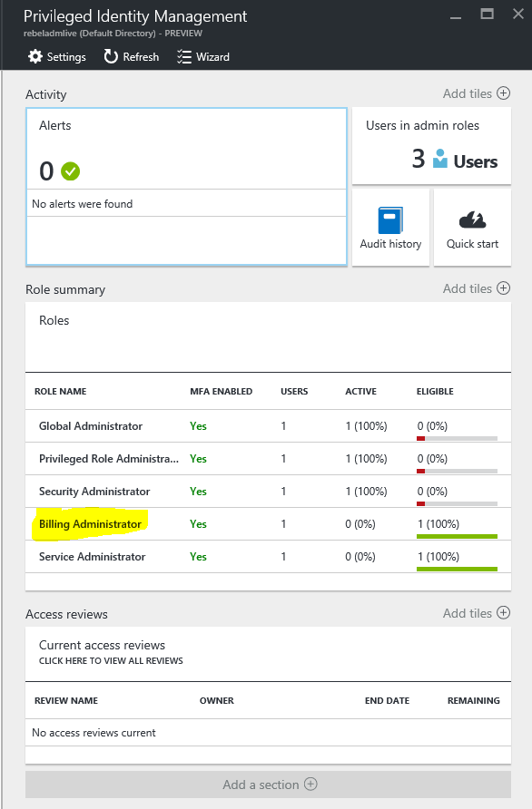Viewport: 532px width, 809px height.
Task: Click Current access reviews heading
Action: click(103, 645)
